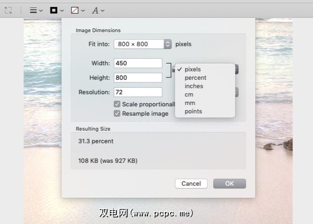Viewport: 313px width, 224px height.
Task: Click the proportional lock bracket icon
Action: (x=168, y=70)
